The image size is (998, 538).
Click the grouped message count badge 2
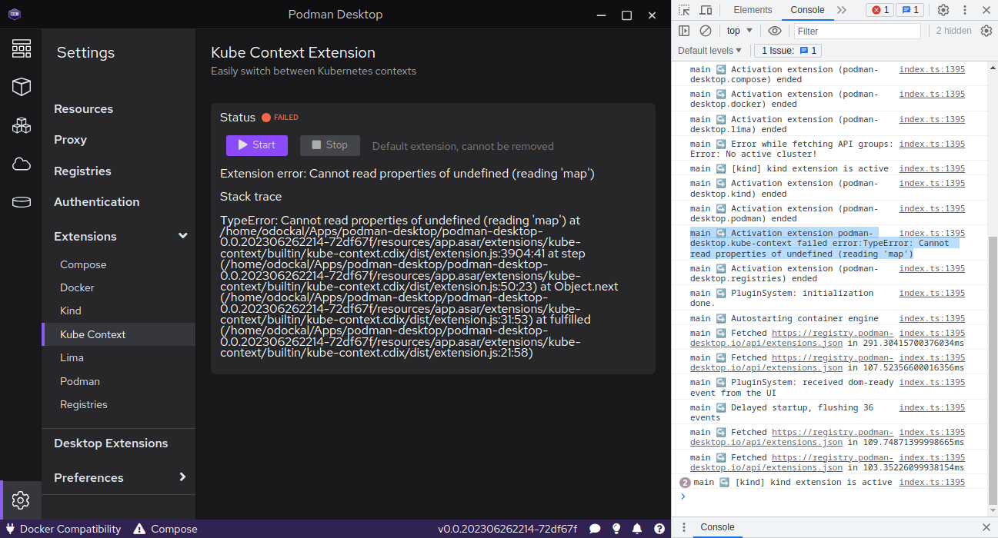(x=685, y=483)
